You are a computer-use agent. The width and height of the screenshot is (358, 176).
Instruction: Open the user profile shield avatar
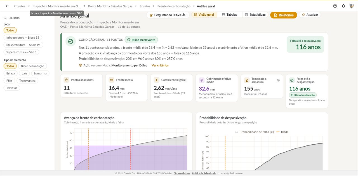(x=352, y=6)
